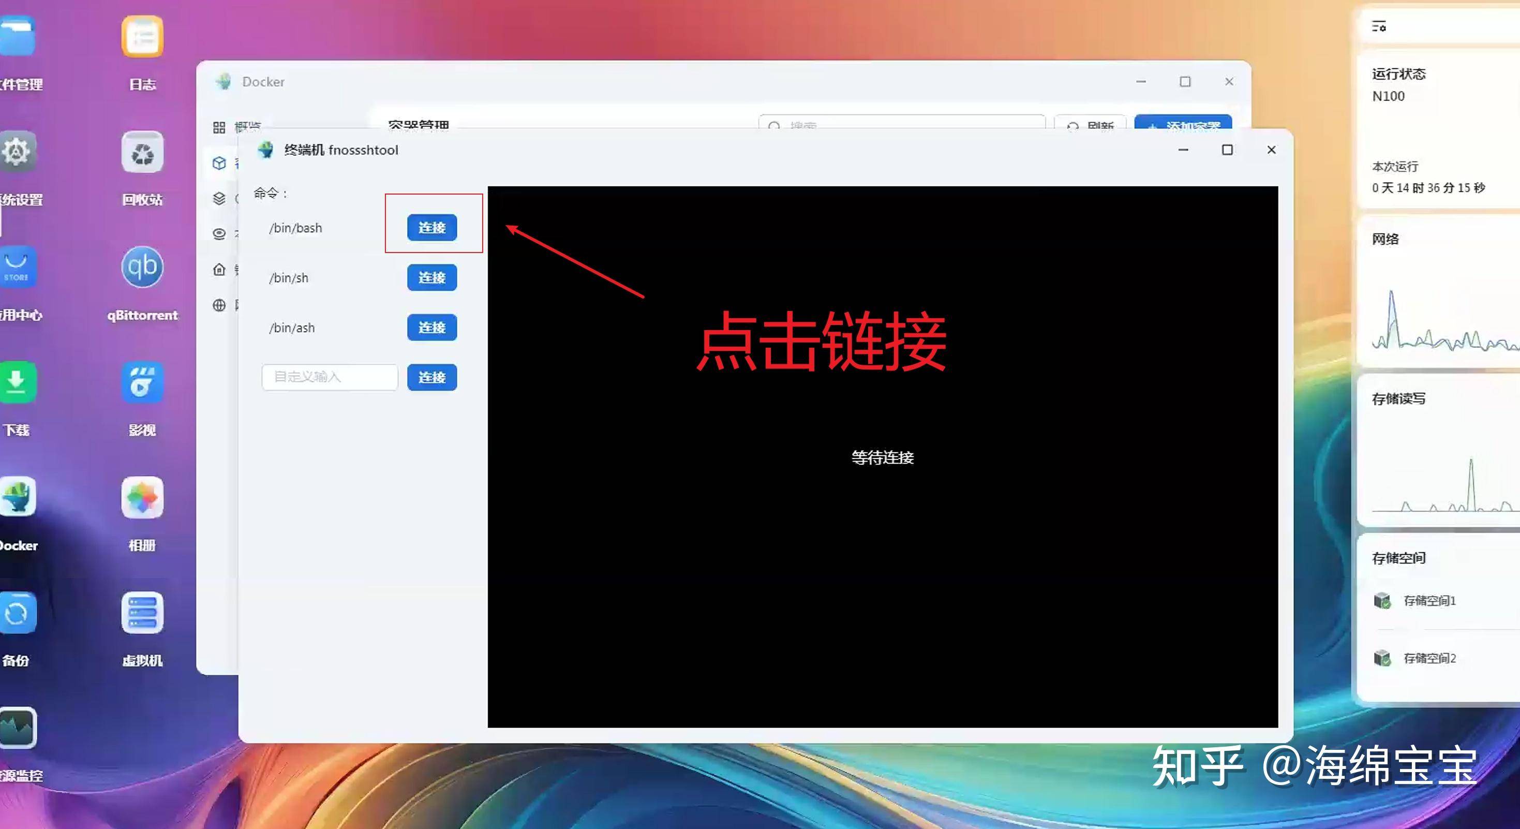This screenshot has width=1520, height=829.
Task: Focus the 自定义输入 command field
Action: click(330, 377)
